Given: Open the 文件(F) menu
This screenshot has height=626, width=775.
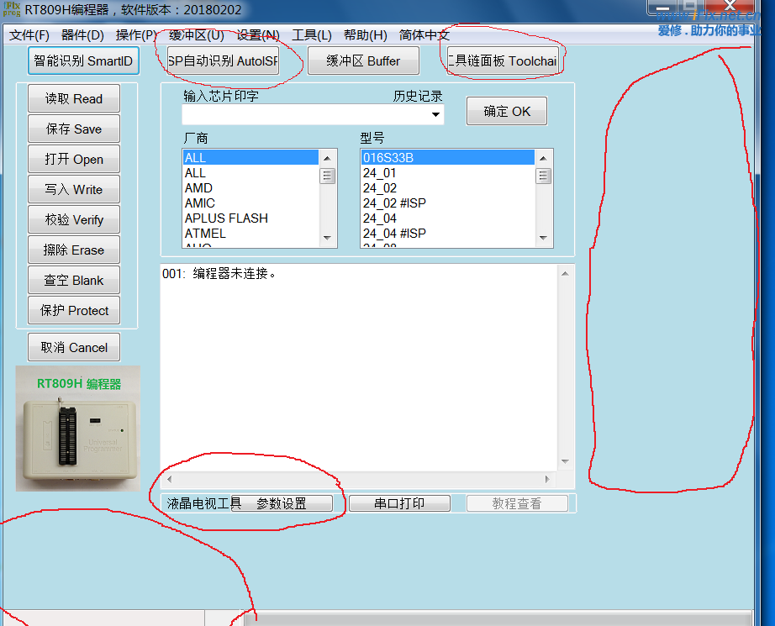Looking at the screenshot, I should [x=29, y=35].
